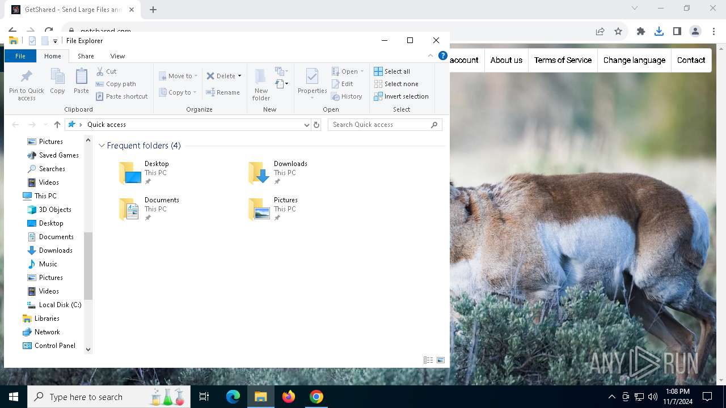This screenshot has width=726, height=408.
Task: Open the Documents frequent folder
Action: (149, 209)
